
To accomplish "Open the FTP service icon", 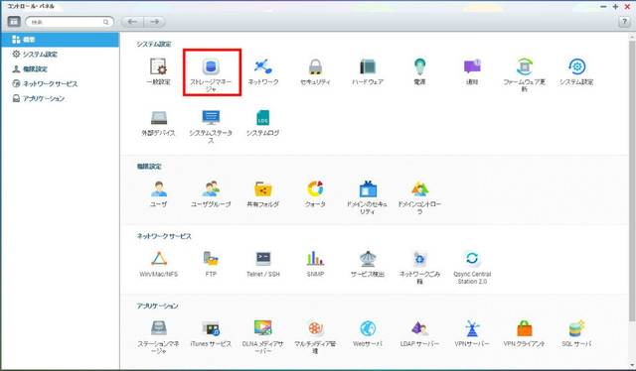I will tap(211, 258).
